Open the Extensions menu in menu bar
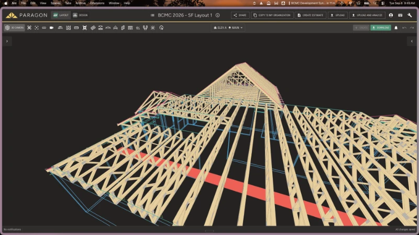The image size is (419, 235). [97, 3]
